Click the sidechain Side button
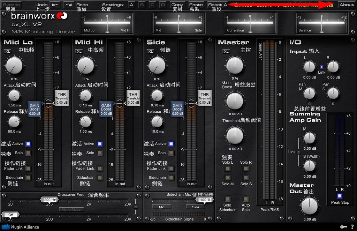This screenshot has height=231, width=357. coord(196,207)
